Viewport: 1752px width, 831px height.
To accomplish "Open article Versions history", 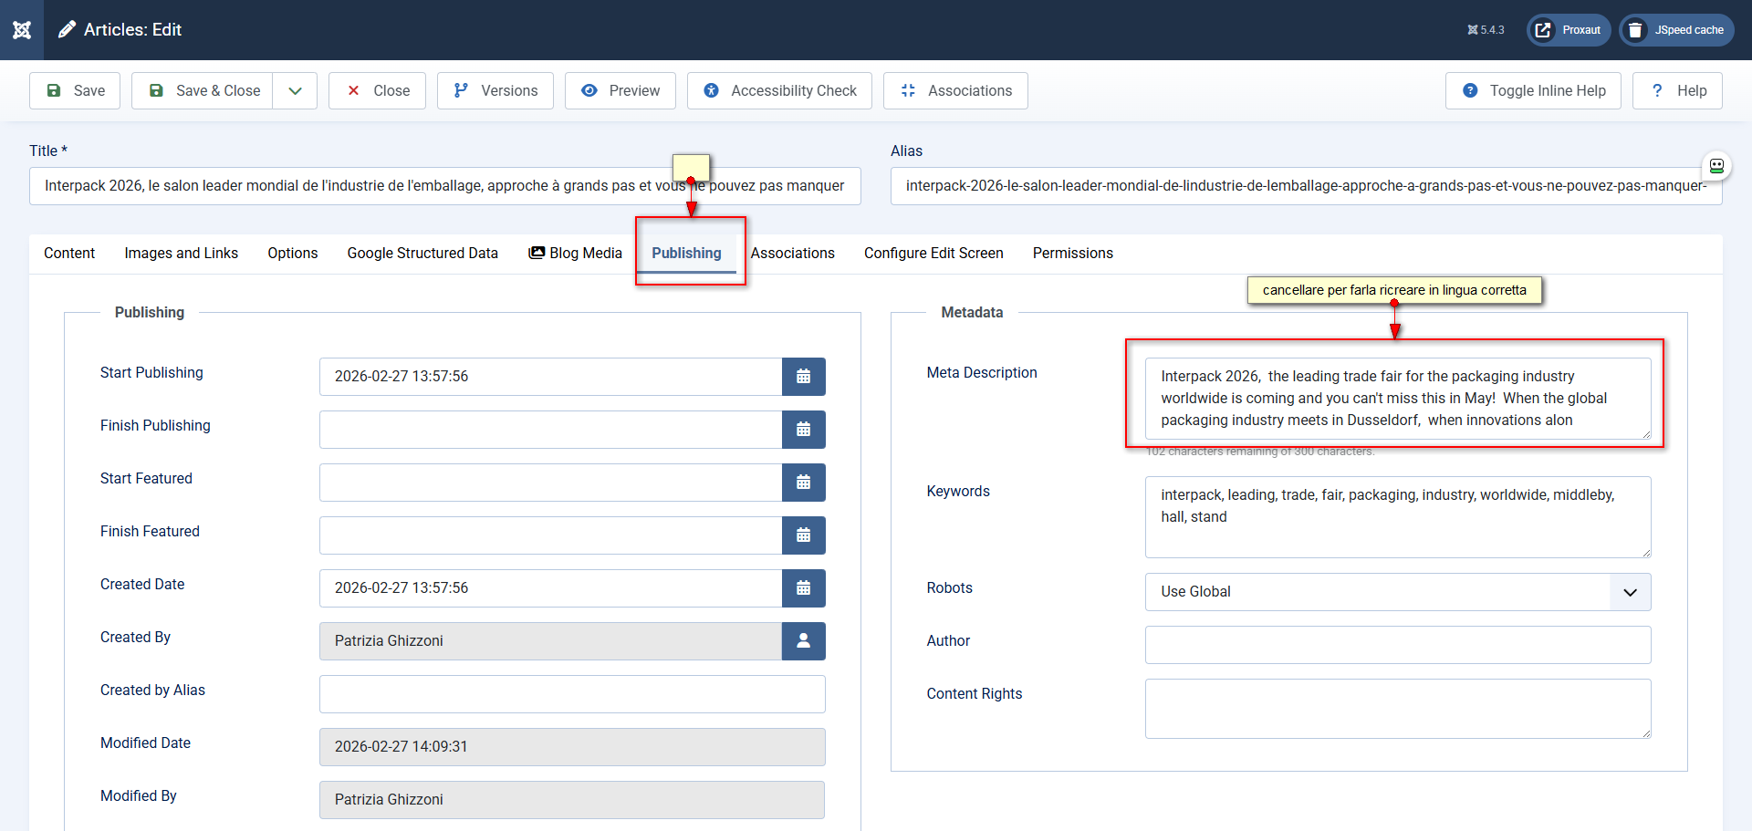I will coord(495,91).
